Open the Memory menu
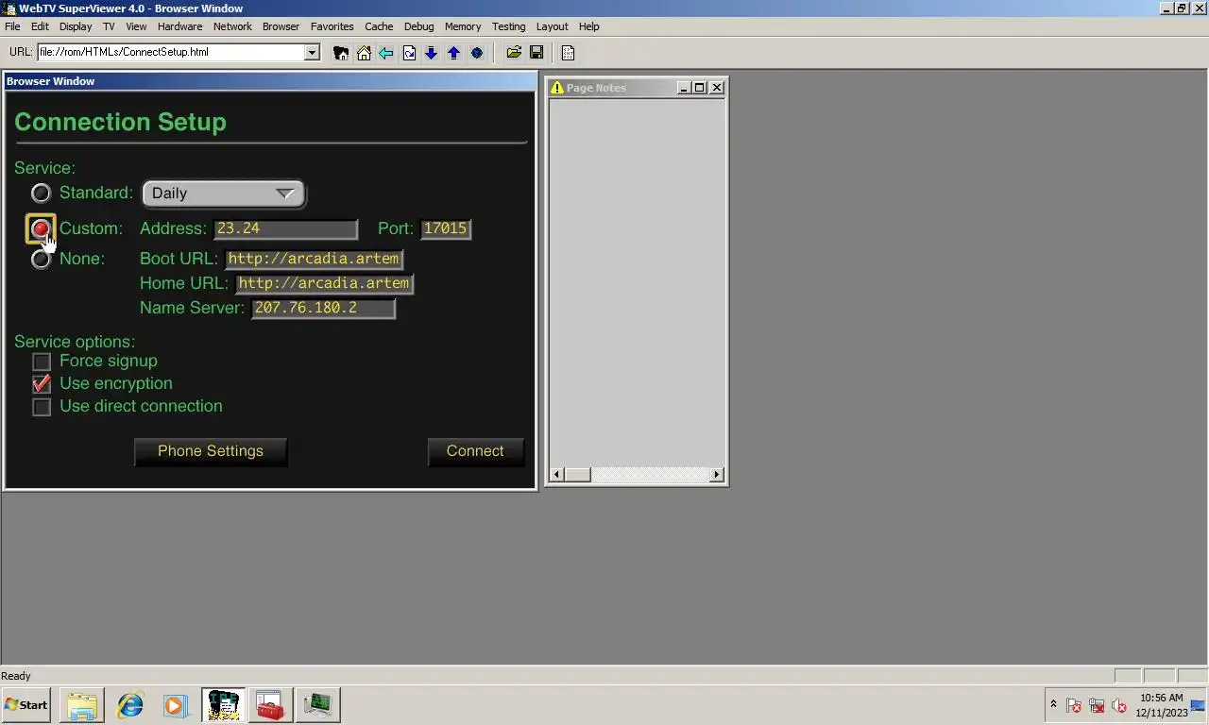Screen dimensions: 1209x725 [x=463, y=26]
